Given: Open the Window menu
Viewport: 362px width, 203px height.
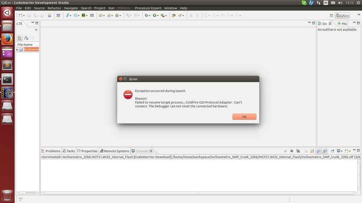Looking at the screenshot, I should (171, 8).
